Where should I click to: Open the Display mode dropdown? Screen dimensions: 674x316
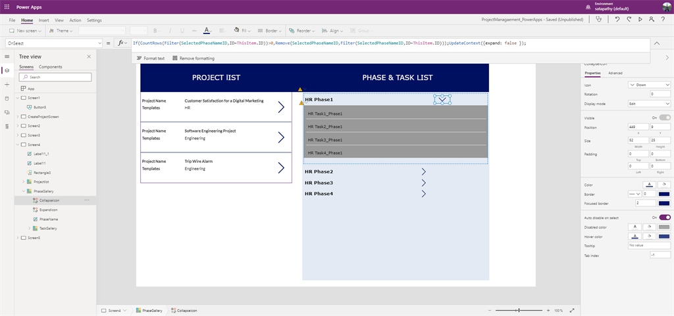649,103
